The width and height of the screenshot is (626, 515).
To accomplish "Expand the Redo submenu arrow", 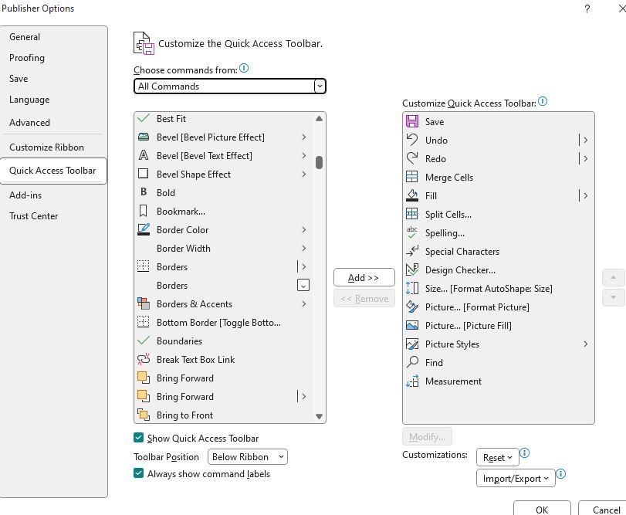I will point(585,158).
